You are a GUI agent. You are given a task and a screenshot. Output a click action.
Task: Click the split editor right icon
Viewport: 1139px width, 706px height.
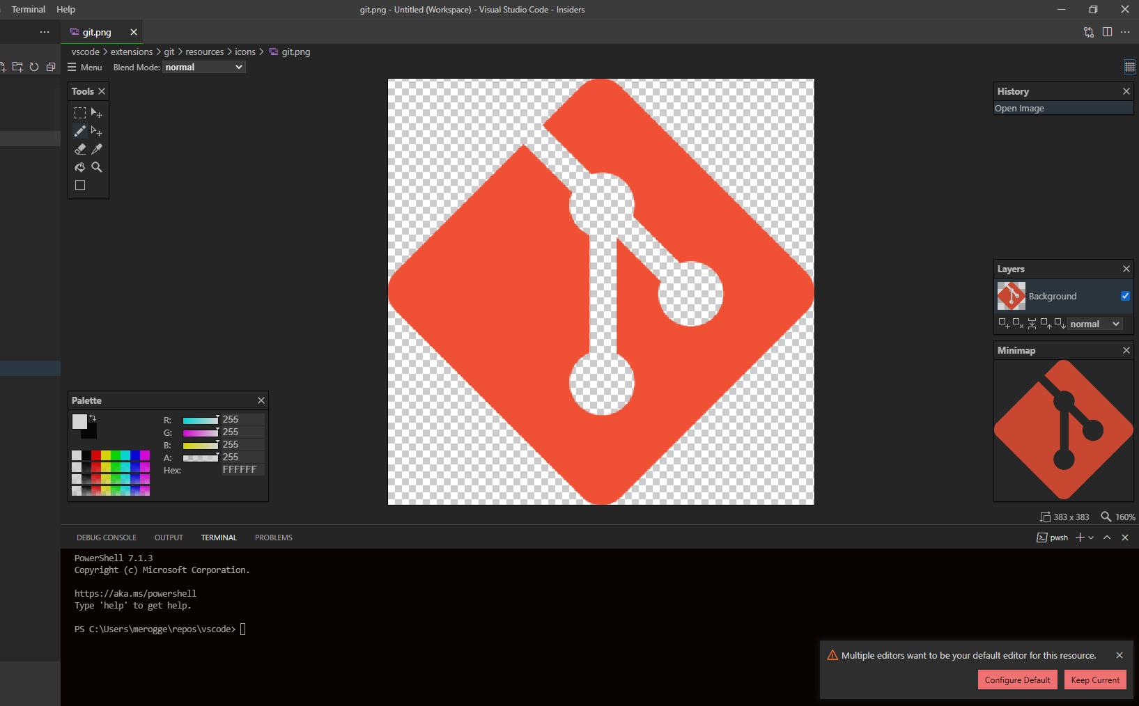1107,32
